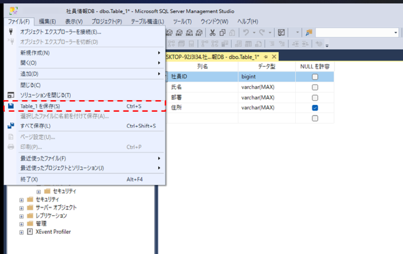403x254 pixels.
Task: Open the ツール(T) menu in menu bar
Action: (x=182, y=21)
